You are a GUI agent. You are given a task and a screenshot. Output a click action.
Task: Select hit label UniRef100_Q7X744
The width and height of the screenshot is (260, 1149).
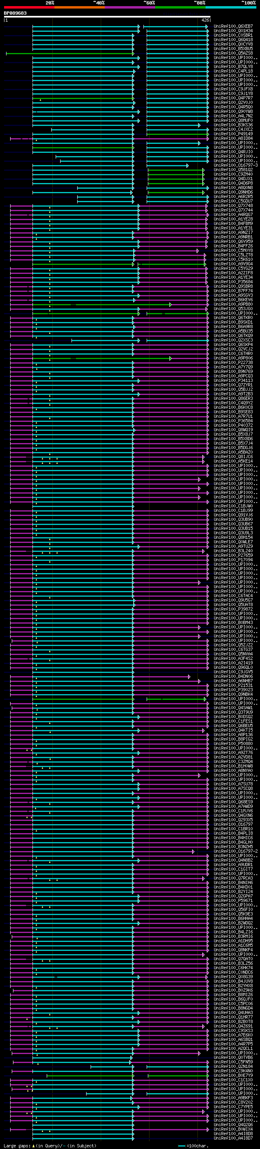pos(233,210)
